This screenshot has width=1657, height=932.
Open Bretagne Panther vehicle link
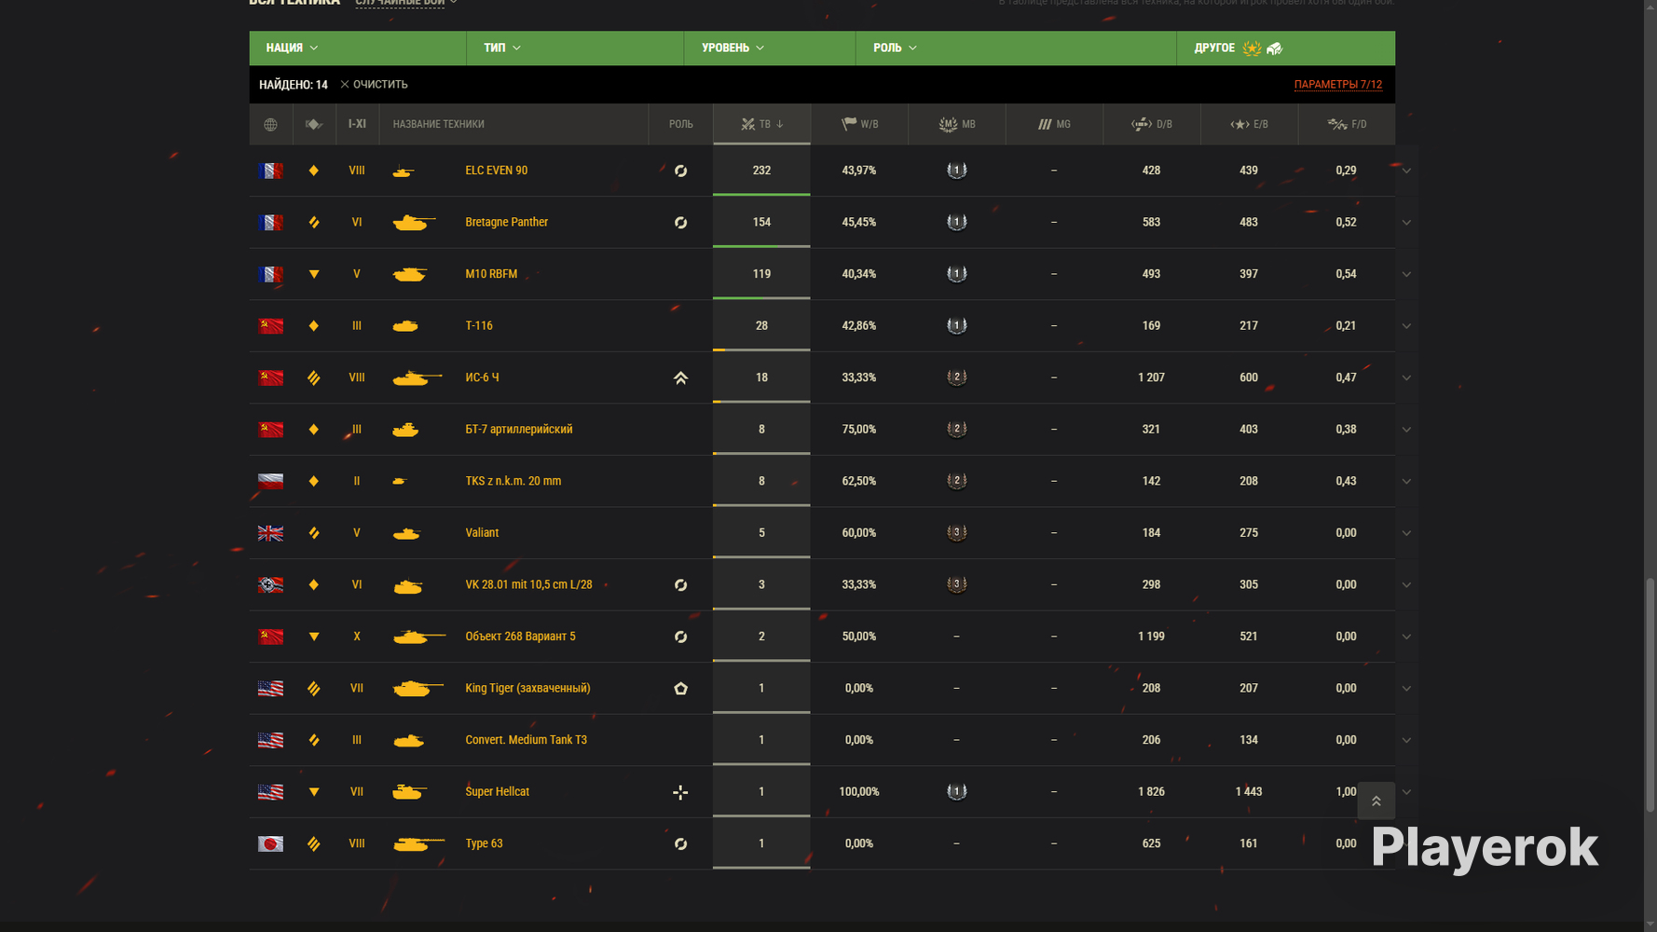click(507, 222)
